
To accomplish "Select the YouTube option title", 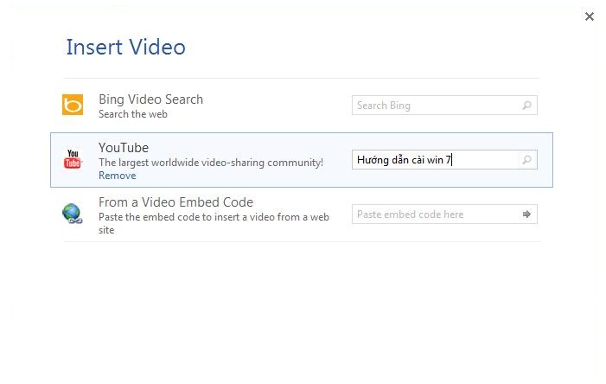I will point(124,148).
